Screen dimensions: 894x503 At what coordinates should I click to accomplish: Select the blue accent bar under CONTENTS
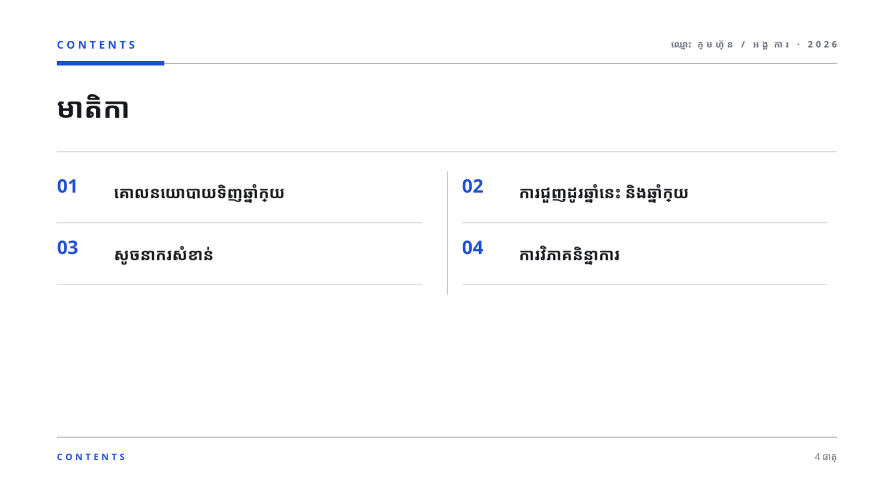[111, 63]
